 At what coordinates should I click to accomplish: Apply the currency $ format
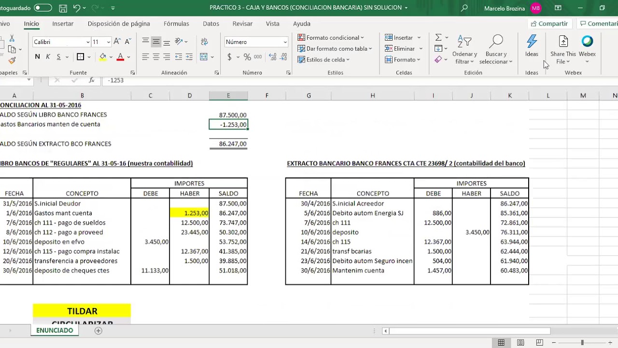229,57
